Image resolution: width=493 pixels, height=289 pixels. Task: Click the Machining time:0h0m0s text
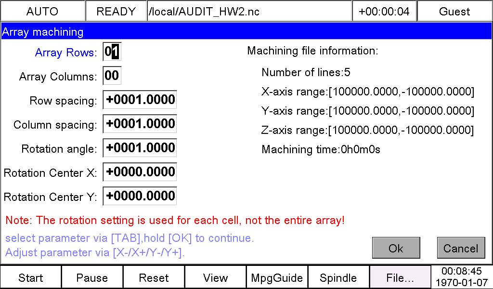[x=321, y=149]
